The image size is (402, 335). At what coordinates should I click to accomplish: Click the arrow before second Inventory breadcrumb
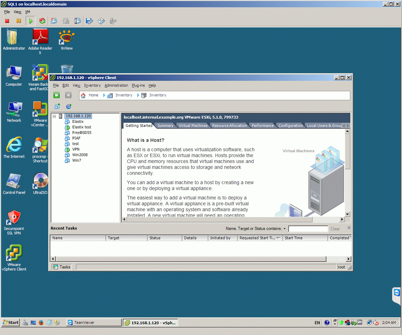click(138, 95)
